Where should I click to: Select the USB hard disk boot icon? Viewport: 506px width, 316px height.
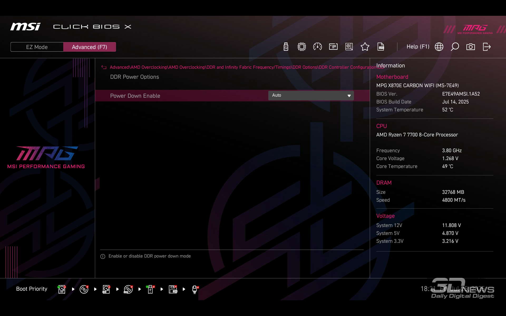pyautogui.click(x=106, y=289)
